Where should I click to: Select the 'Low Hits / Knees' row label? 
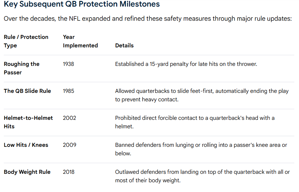click(x=26, y=145)
